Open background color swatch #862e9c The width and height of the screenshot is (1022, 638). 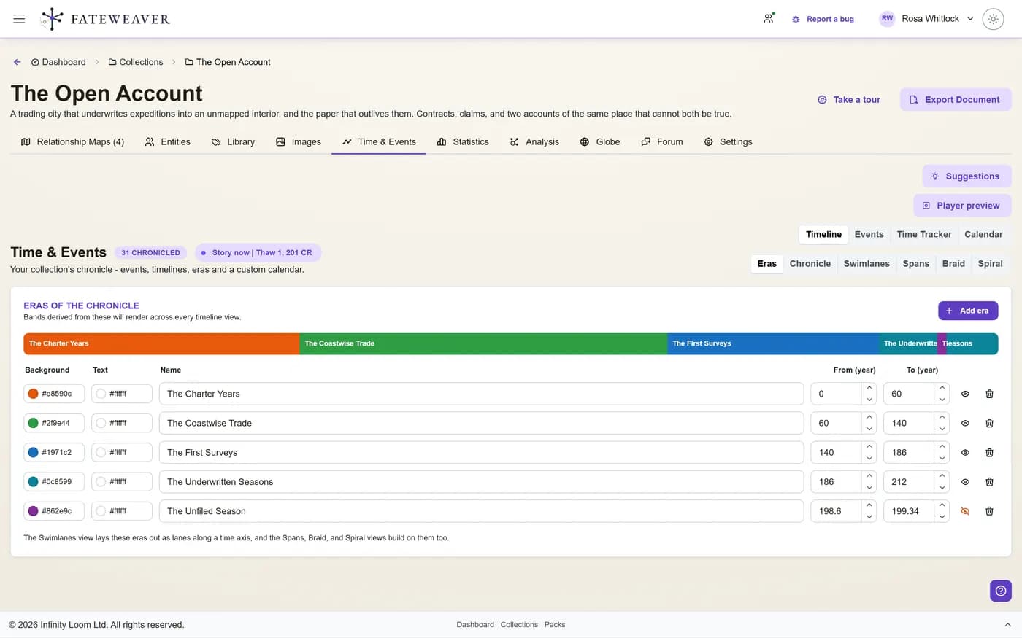(33, 511)
